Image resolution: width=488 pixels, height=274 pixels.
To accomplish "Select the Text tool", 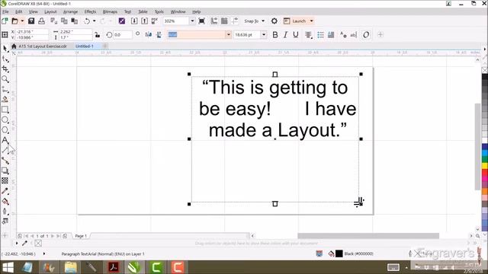I will (x=5, y=140).
